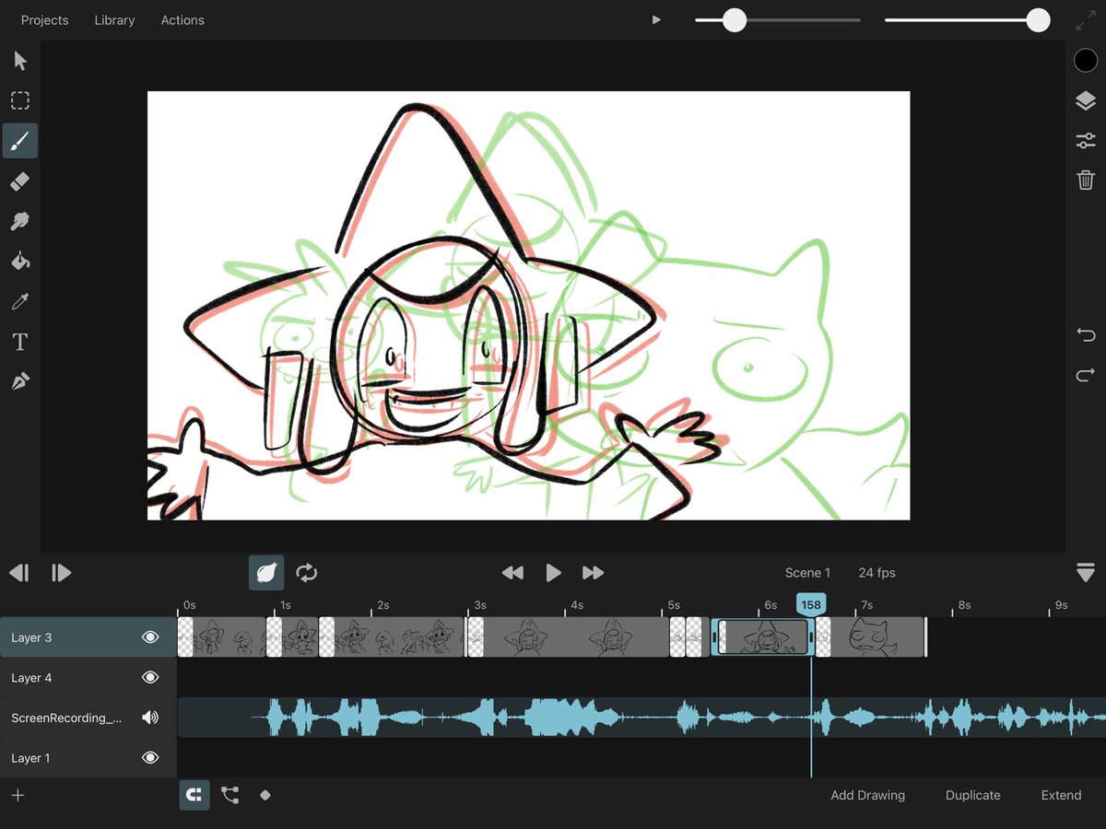Image resolution: width=1106 pixels, height=829 pixels.
Task: Select Layer 1 row
Action: [x=88, y=758]
